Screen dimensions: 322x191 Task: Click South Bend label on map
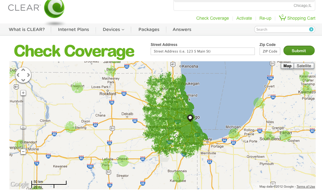click(270, 139)
